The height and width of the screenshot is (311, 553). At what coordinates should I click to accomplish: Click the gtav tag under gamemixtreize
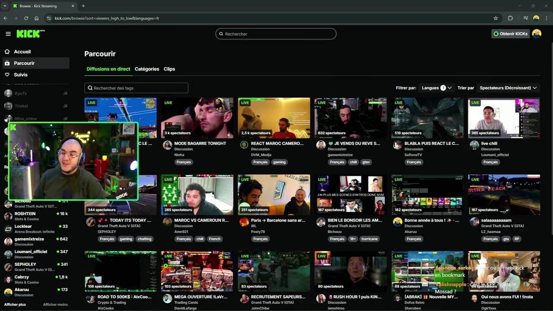click(x=366, y=162)
